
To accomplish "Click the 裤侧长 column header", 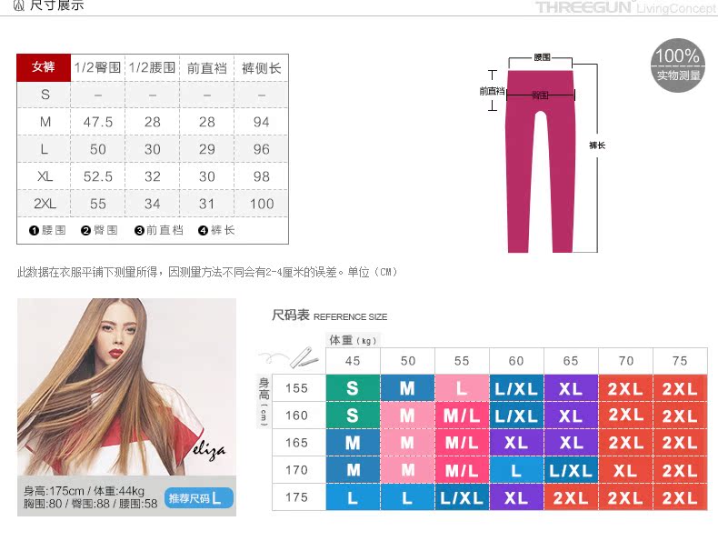I will [x=262, y=68].
